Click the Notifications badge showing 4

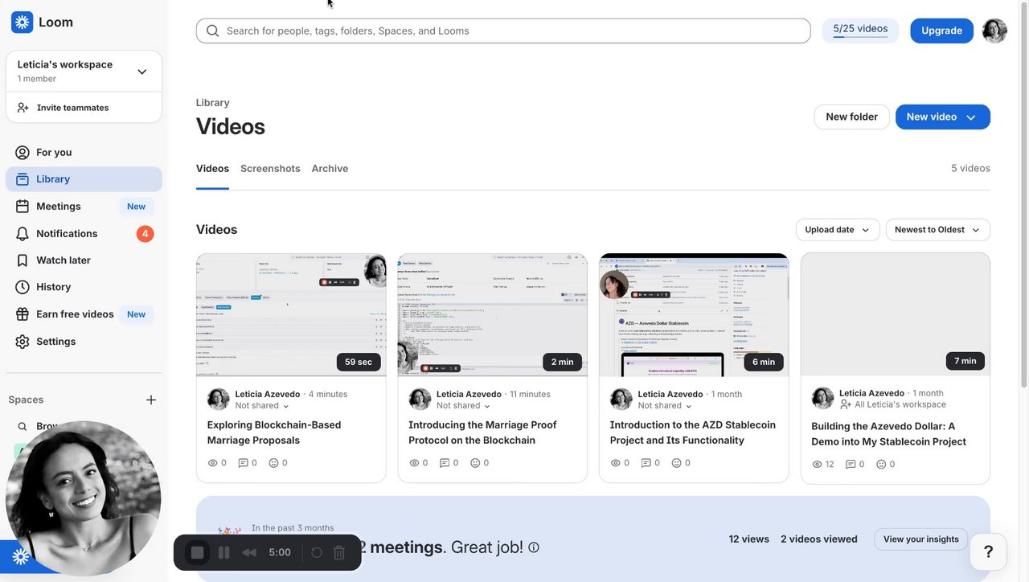(145, 234)
